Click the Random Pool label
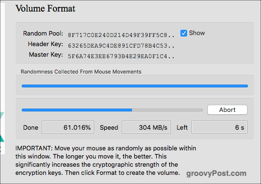The height and width of the screenshot is (184, 261). [43, 33]
